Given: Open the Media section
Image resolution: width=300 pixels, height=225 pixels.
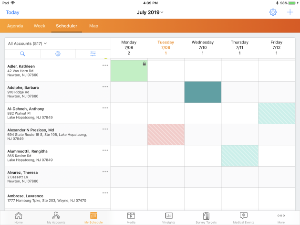Looking at the screenshot, I should coord(131,217).
